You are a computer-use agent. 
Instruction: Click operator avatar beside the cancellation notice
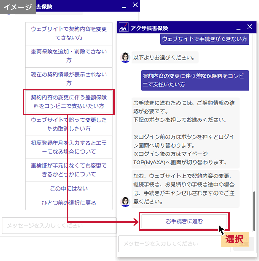[x=125, y=202]
